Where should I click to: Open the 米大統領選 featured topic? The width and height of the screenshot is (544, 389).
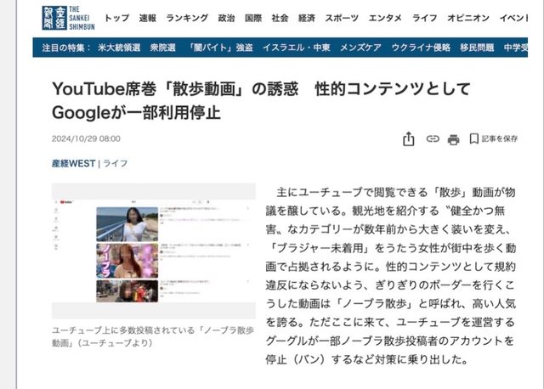click(119, 47)
